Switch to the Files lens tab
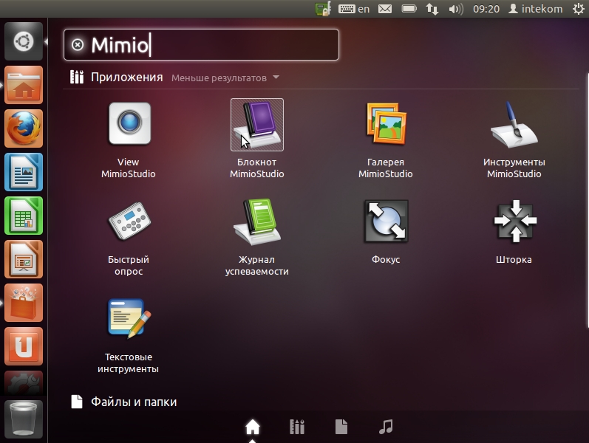The height and width of the screenshot is (443, 589). click(x=341, y=427)
